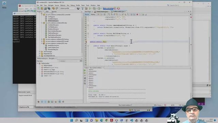Select PrimeiraTela.java in project tree

pyautogui.click(x=53, y=50)
